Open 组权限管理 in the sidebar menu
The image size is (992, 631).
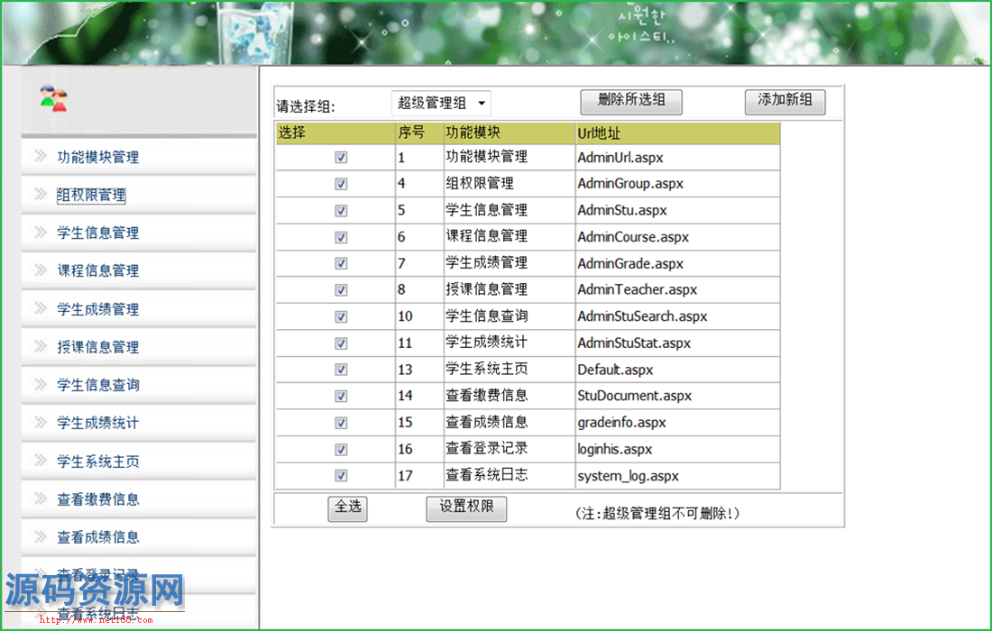(91, 195)
